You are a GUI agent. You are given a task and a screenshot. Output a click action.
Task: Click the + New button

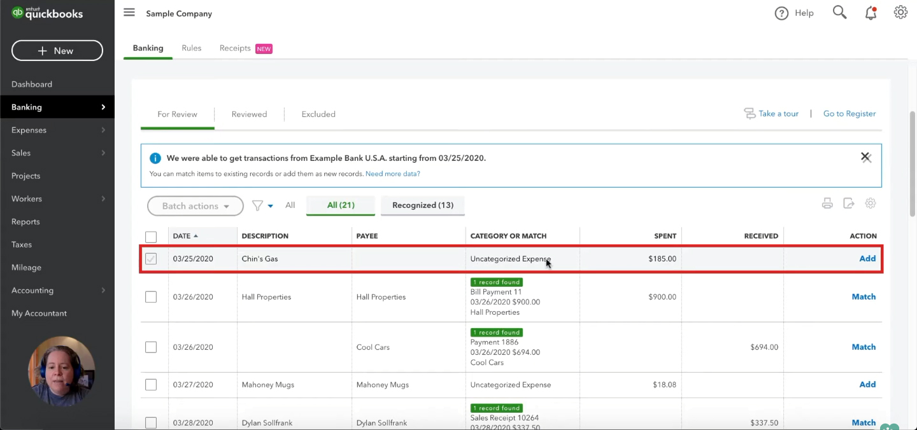click(x=57, y=51)
